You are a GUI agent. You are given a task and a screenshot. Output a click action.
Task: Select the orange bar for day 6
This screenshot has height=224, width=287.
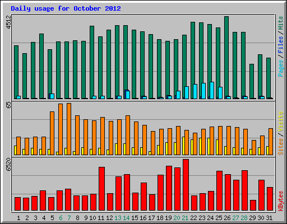[x=61, y=129]
